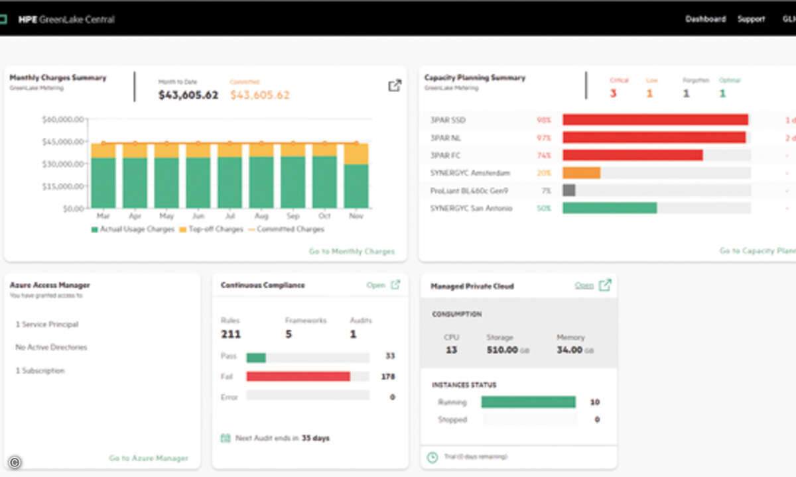The height and width of the screenshot is (477, 796).
Task: Click the Rules count 211
Action: 231,334
